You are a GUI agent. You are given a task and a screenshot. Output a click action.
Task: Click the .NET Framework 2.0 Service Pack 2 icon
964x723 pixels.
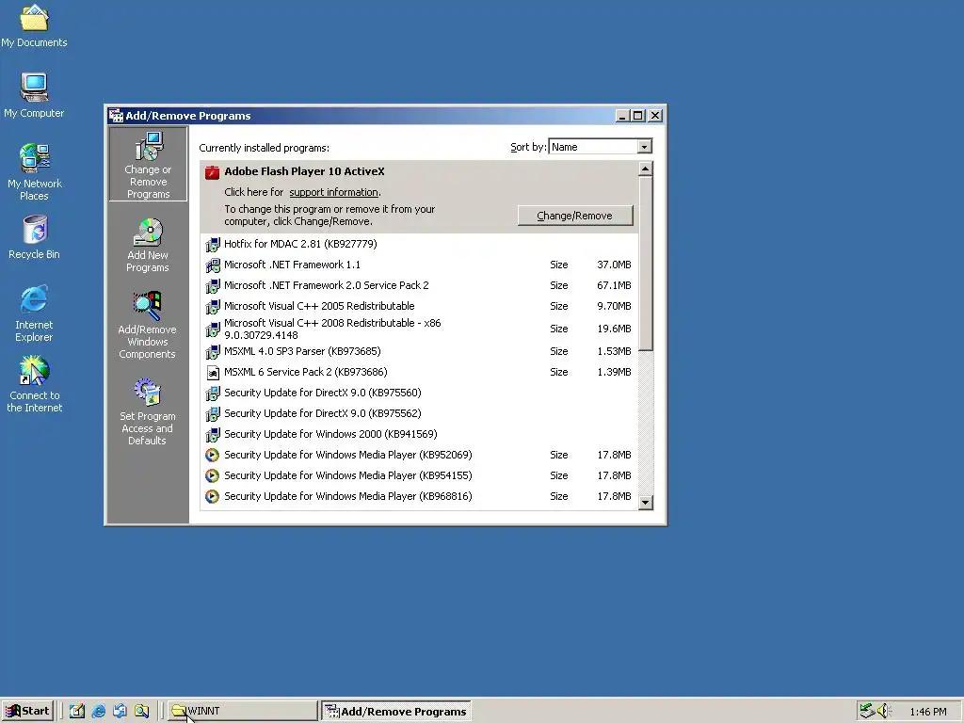[x=212, y=286]
